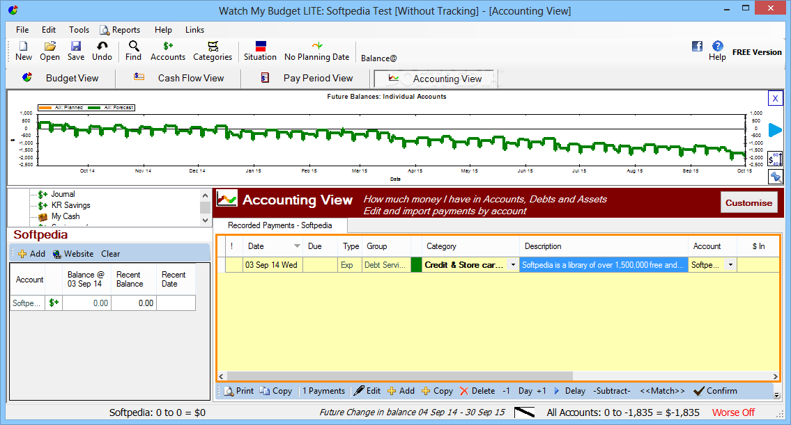Open the Tools menu
791x425 pixels.
(79, 30)
